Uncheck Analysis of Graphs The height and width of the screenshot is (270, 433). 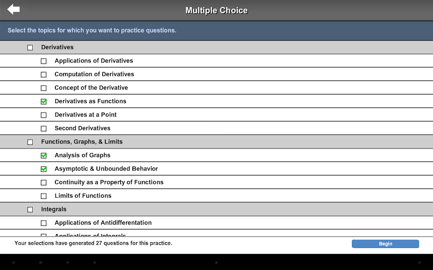pos(44,156)
